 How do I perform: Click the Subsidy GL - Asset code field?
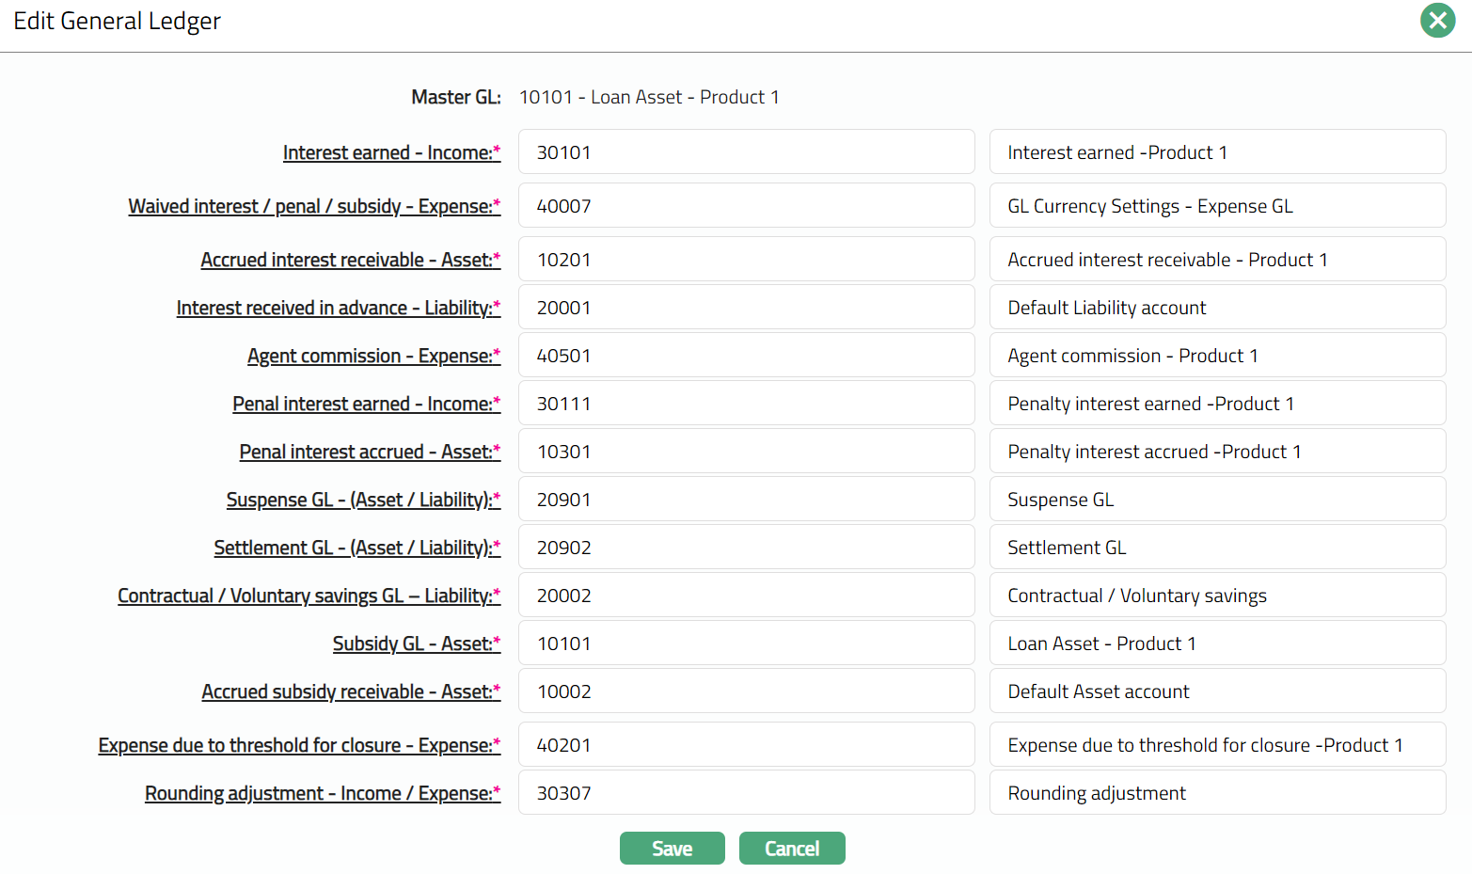745,644
